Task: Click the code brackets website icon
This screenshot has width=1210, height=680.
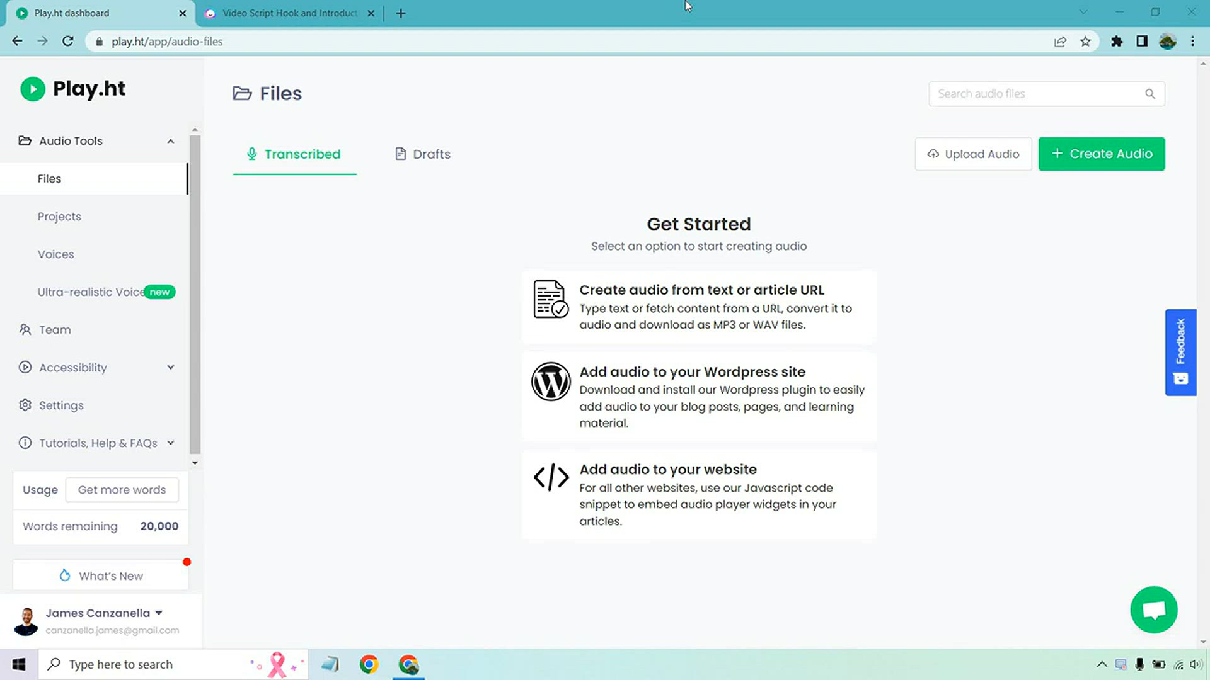Action: (x=551, y=477)
